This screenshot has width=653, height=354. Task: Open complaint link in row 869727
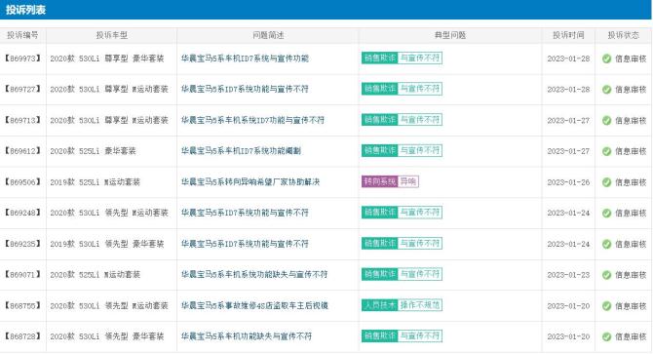point(245,89)
